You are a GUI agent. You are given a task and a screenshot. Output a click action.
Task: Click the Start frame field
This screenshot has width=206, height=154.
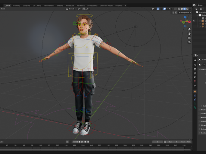(x=173, y=142)
